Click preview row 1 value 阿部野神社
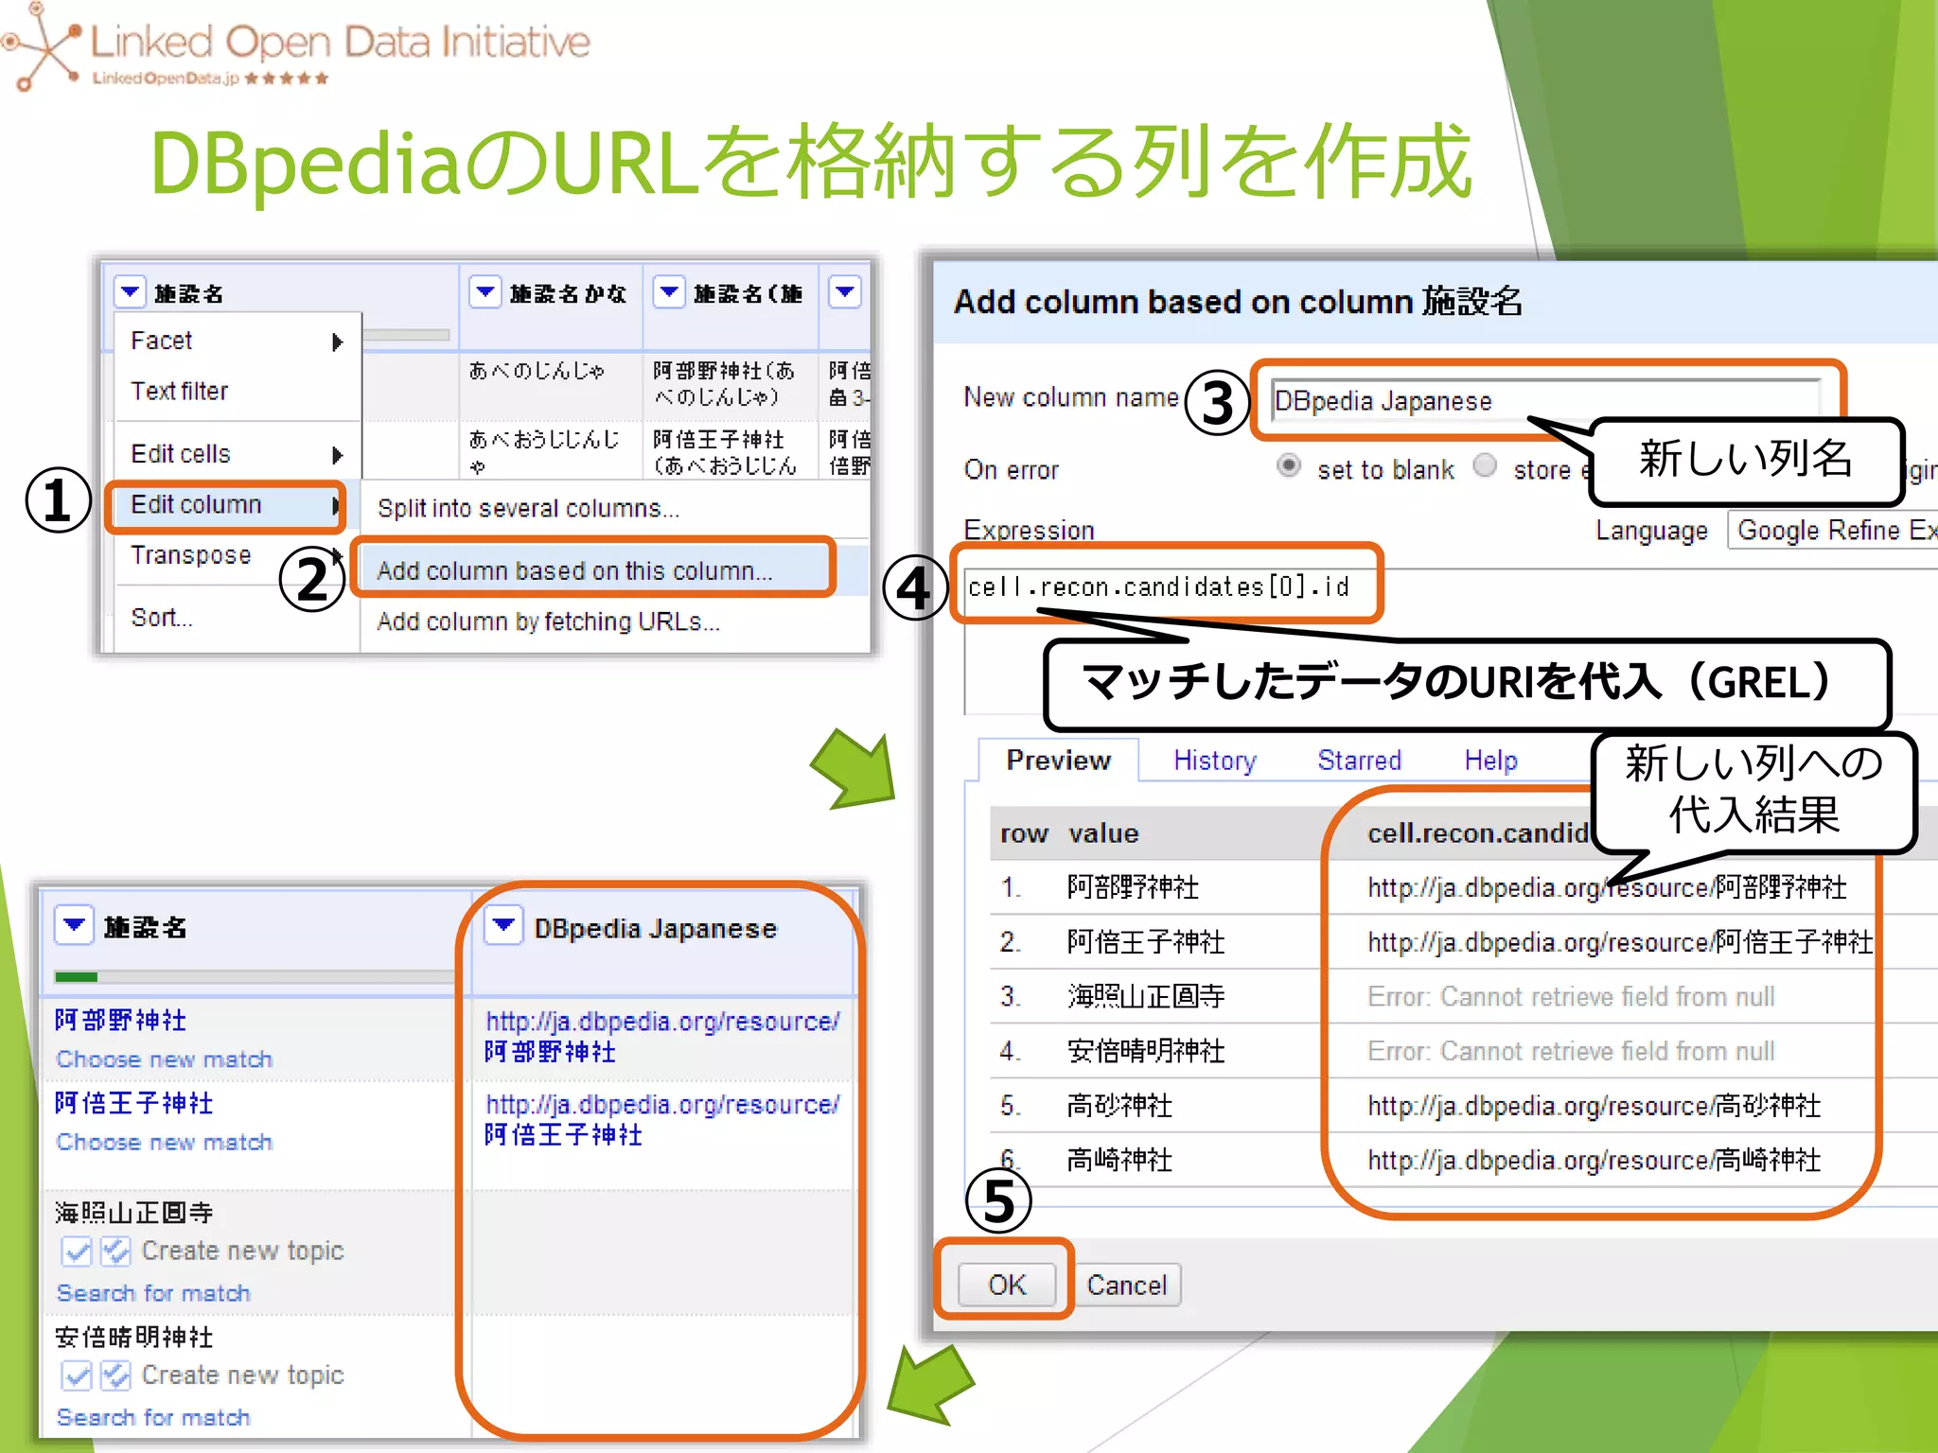The image size is (1938, 1453). pyautogui.click(x=1133, y=887)
